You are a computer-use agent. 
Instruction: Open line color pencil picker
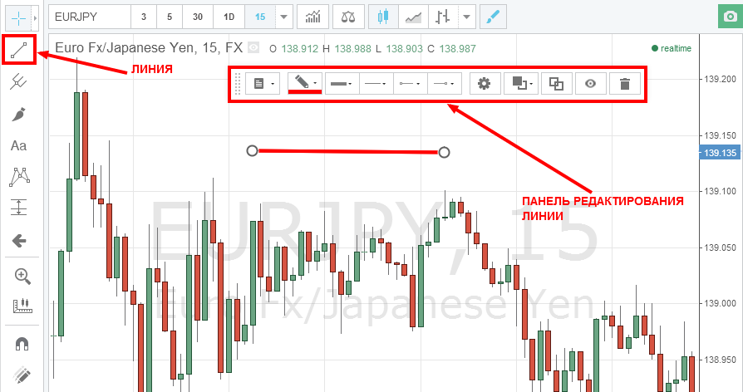coord(305,83)
